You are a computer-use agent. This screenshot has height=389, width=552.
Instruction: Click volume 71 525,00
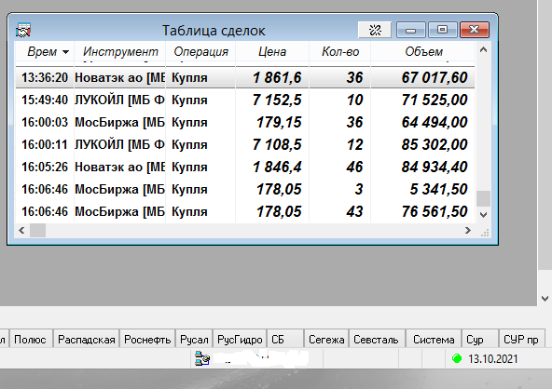click(435, 101)
